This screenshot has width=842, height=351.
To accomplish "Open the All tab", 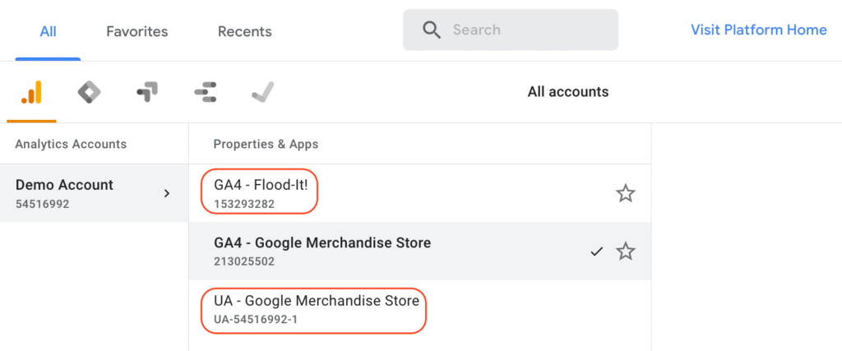I will [x=48, y=31].
